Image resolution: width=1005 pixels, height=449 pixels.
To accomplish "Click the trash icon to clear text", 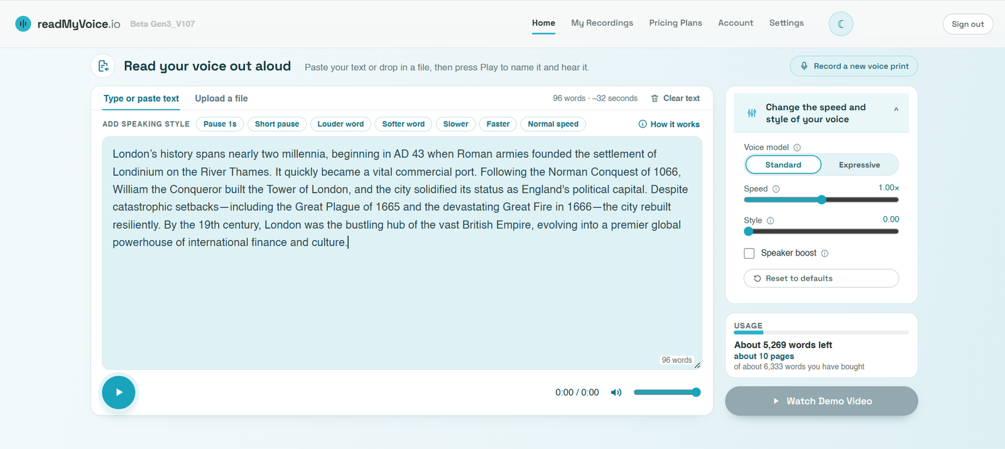I will pyautogui.click(x=655, y=99).
